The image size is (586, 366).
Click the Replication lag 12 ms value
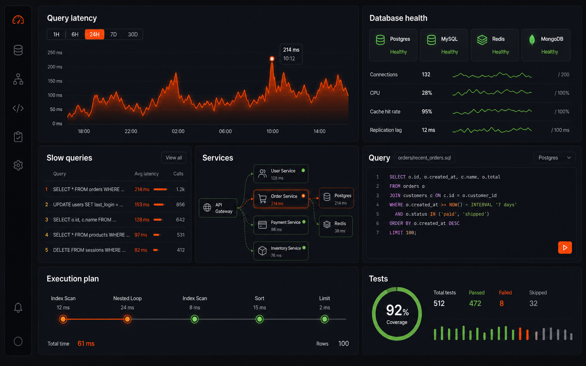click(429, 130)
